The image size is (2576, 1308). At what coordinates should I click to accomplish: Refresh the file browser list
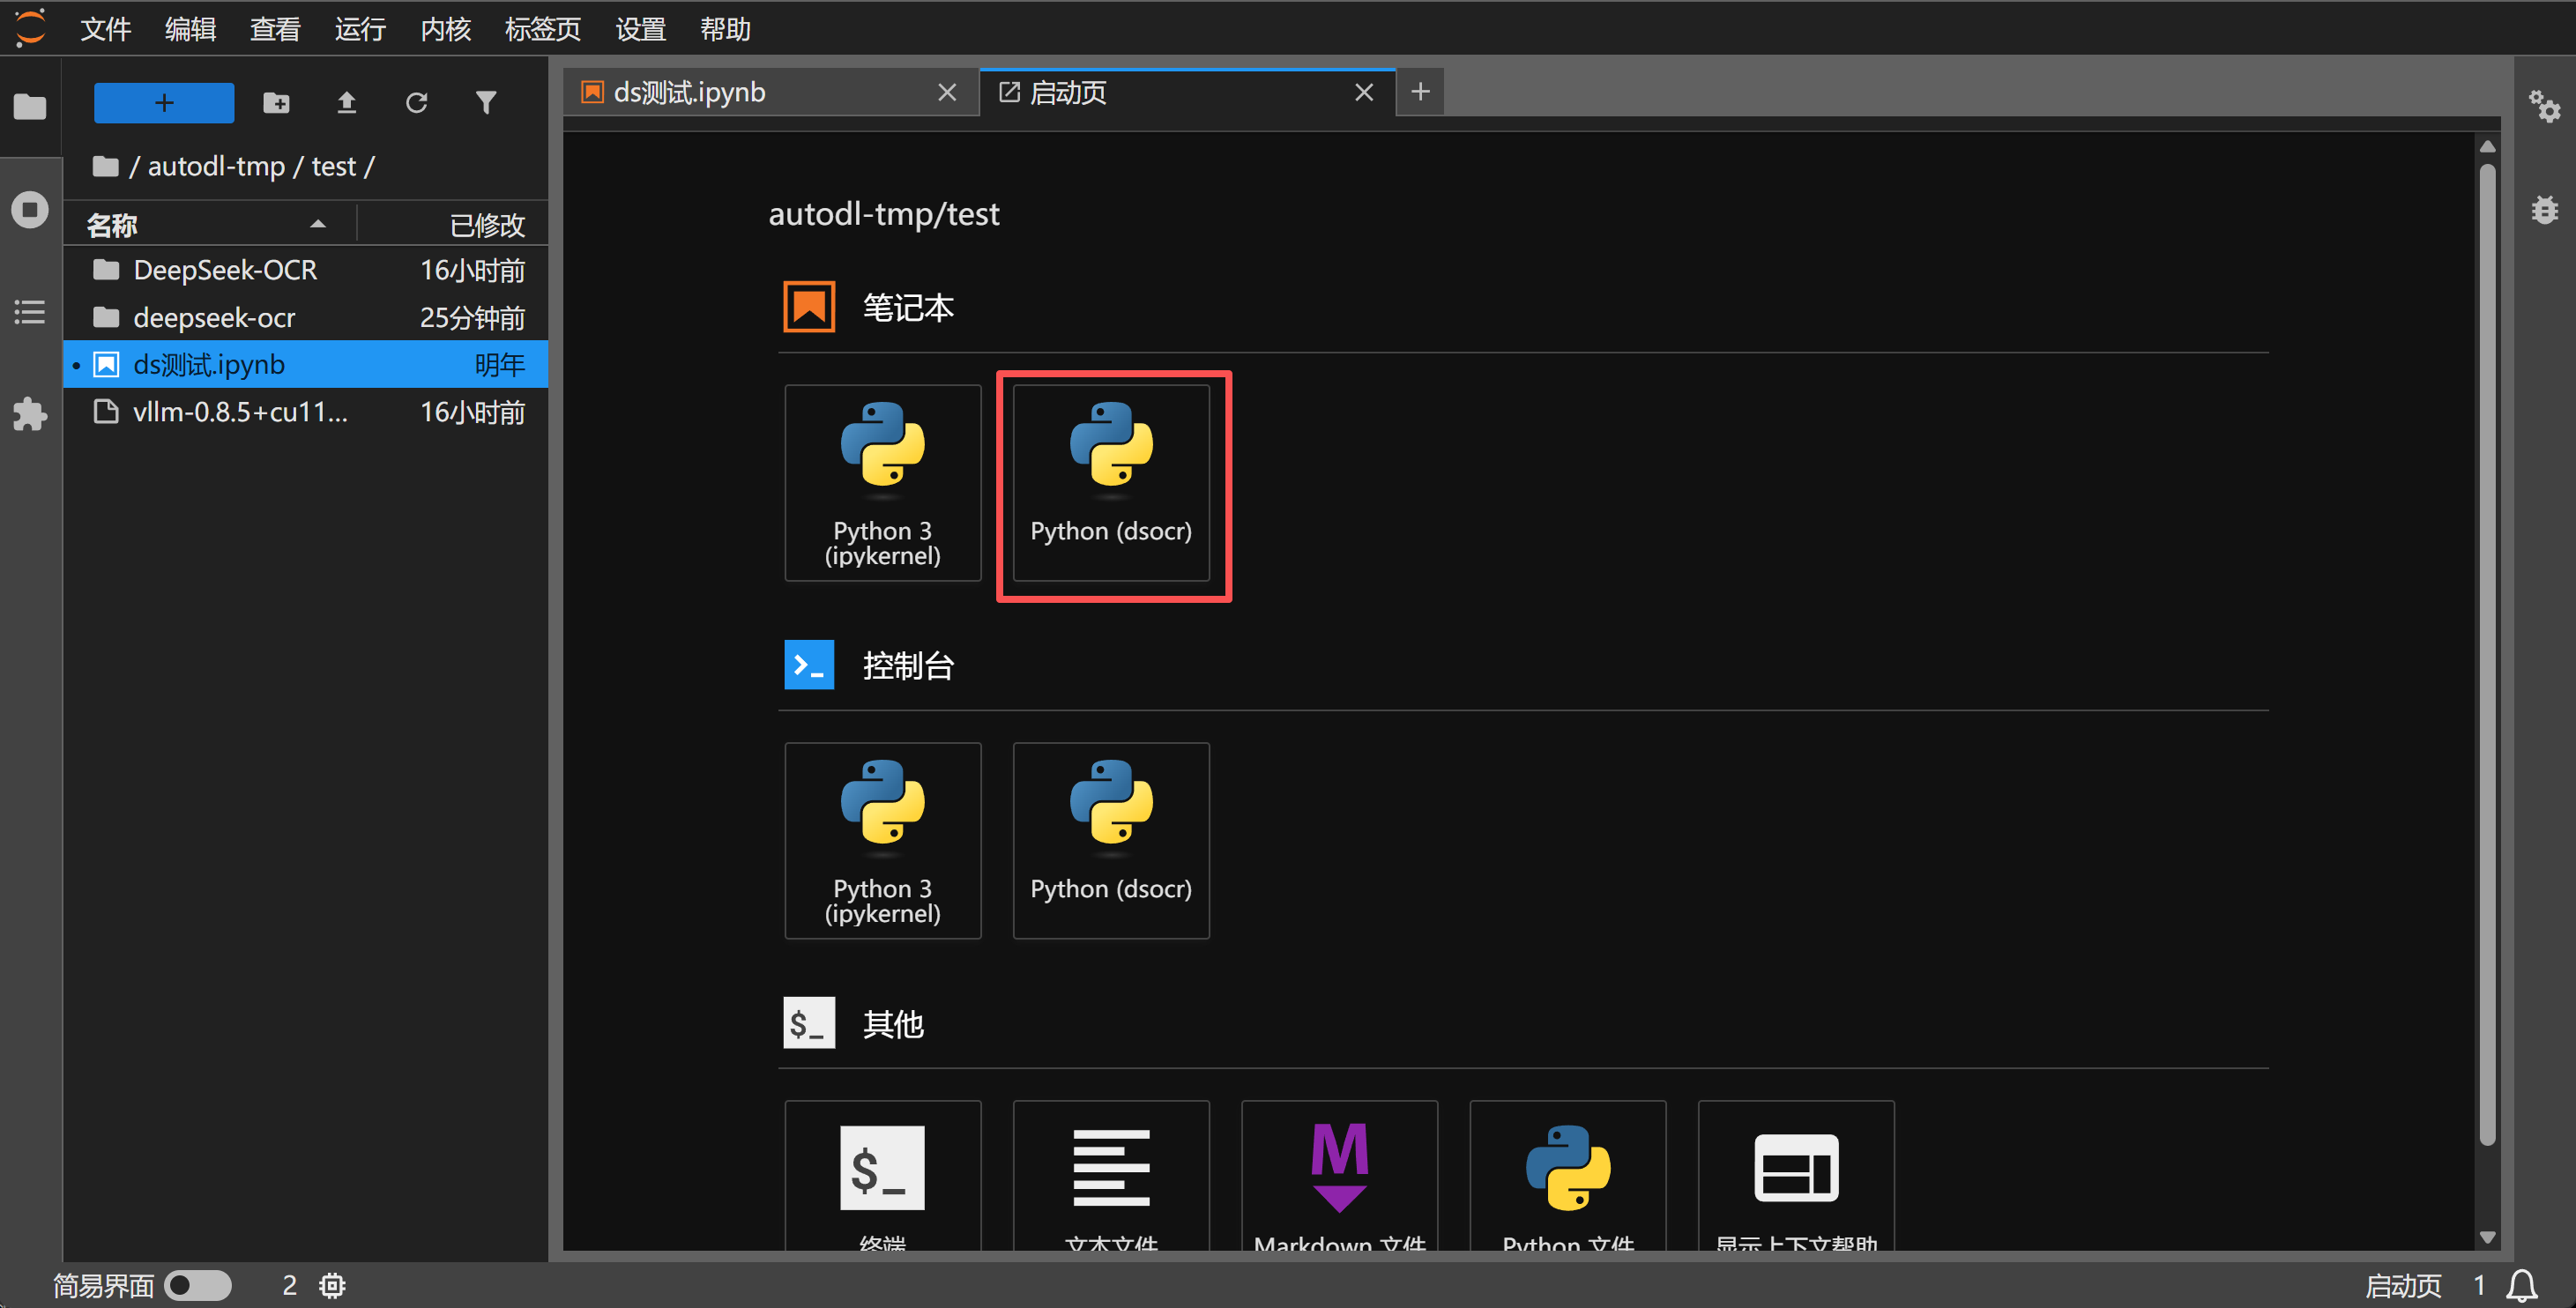[416, 102]
